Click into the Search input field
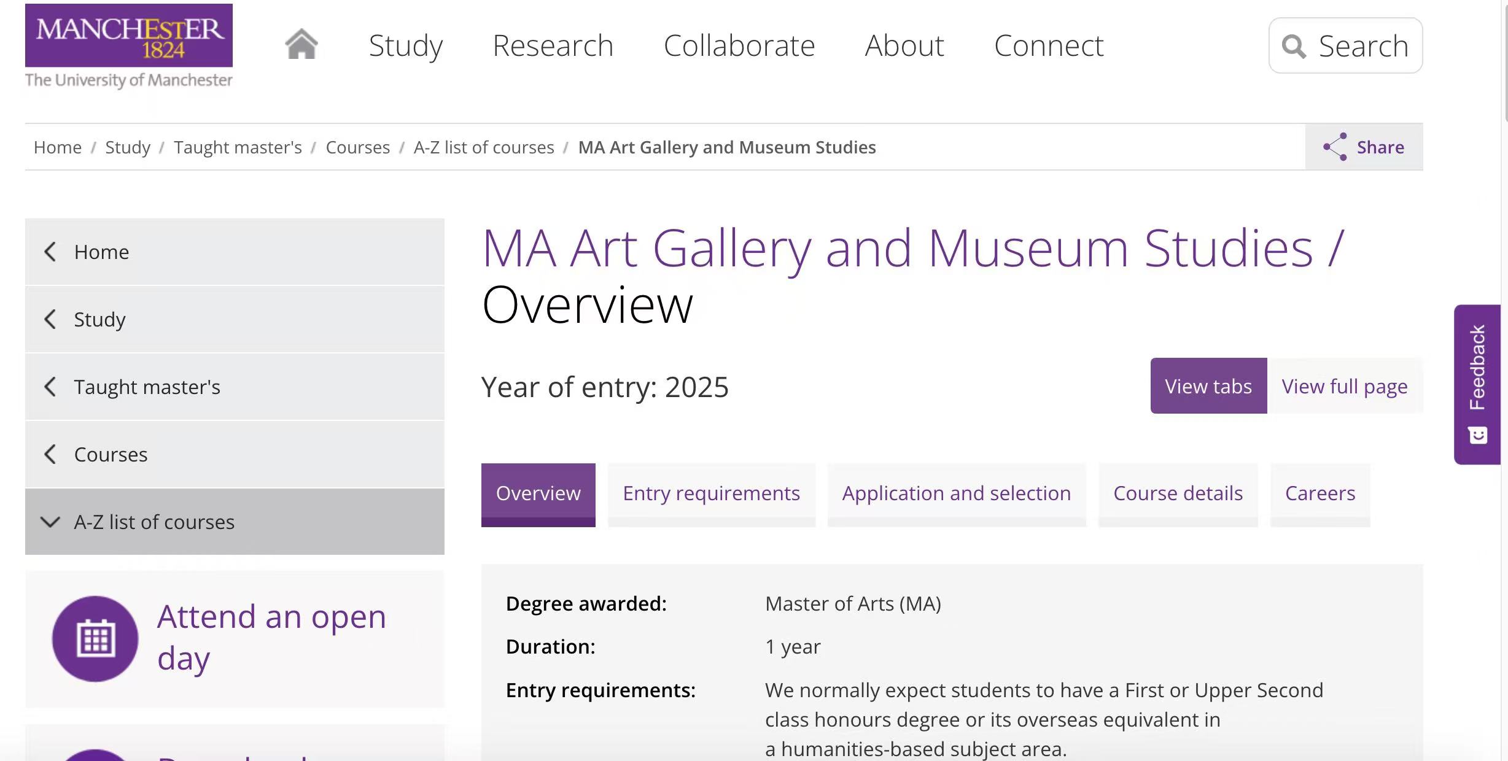Image resolution: width=1508 pixels, height=761 pixels. click(x=1363, y=46)
